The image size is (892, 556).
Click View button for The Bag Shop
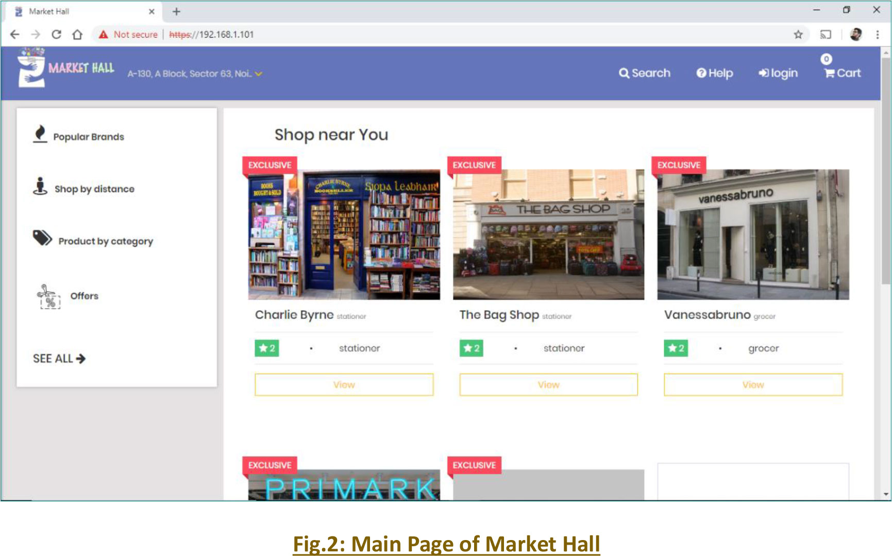(x=548, y=384)
